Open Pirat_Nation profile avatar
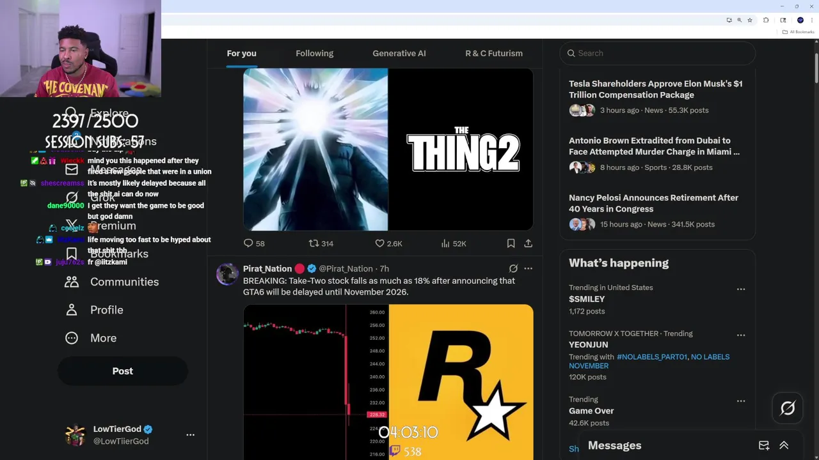Viewport: 819px width, 460px height. 227,274
